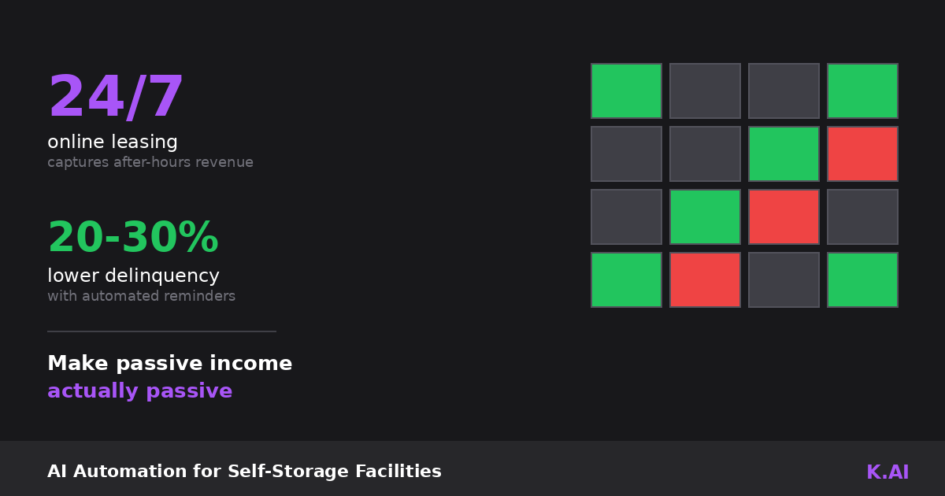Select the "online leasing" label
The height and width of the screenshot is (496, 945).
[x=113, y=143]
